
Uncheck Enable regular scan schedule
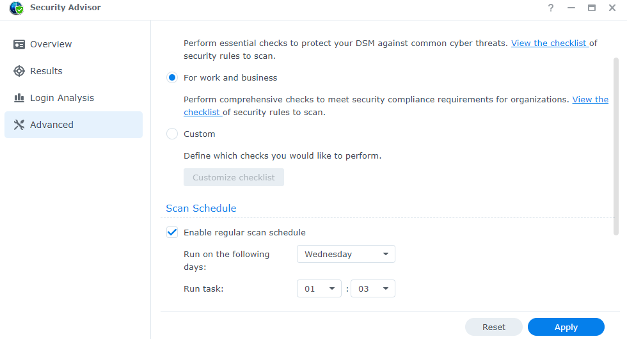click(x=172, y=232)
